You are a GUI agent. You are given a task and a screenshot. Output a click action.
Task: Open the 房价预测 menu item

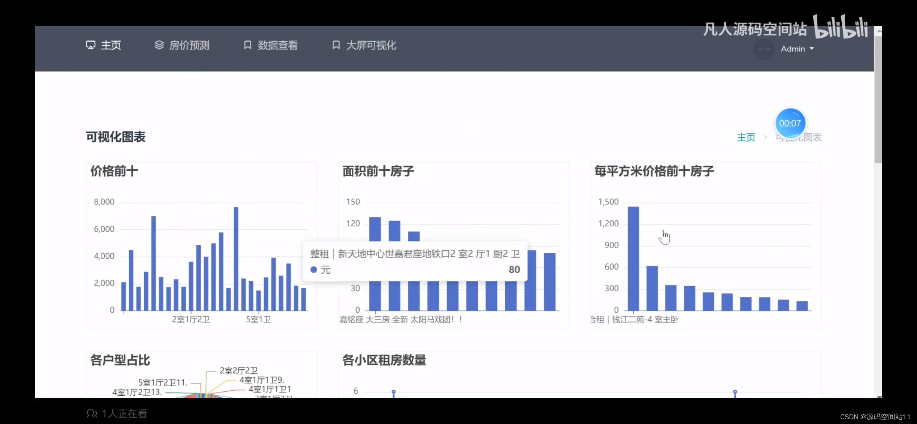pos(189,45)
